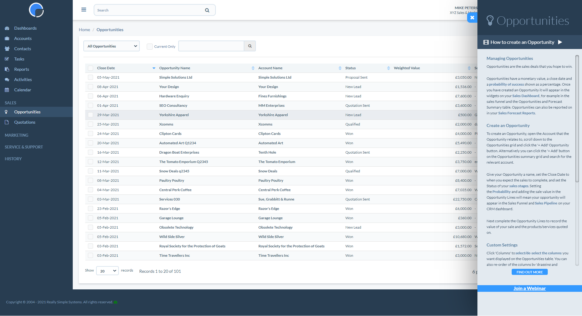Check the select-all checkbox in table header
This screenshot has height=316, width=582.
coord(90,68)
